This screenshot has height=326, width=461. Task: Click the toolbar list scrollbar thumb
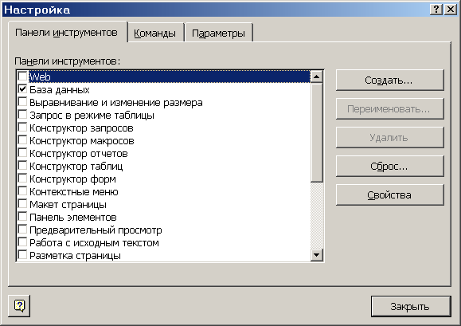tap(316, 132)
